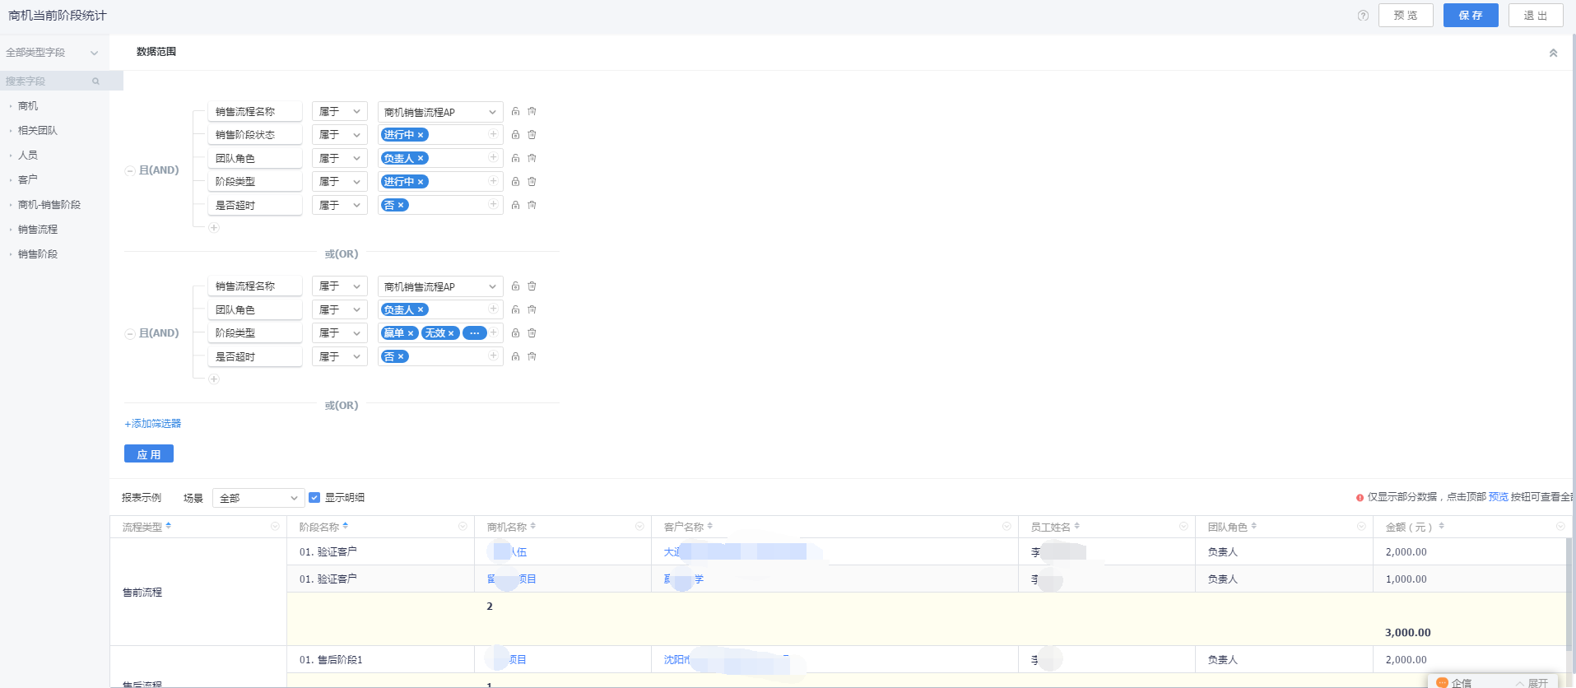Click the help question mark icon
Image resolution: width=1576 pixels, height=688 pixels.
(x=1363, y=16)
